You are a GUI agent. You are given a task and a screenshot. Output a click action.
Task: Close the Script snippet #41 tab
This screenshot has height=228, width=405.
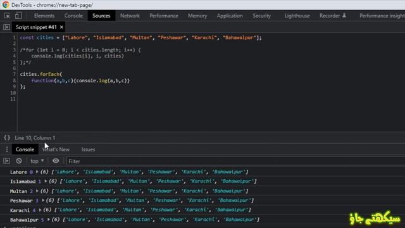coord(61,27)
